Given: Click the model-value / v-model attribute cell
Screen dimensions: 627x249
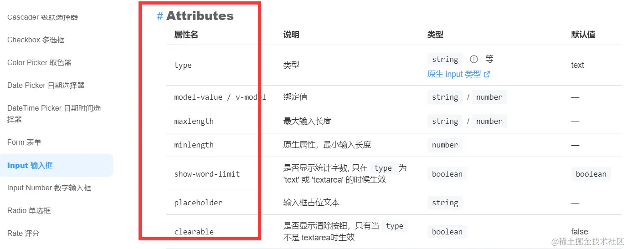Looking at the screenshot, I should tap(220, 97).
